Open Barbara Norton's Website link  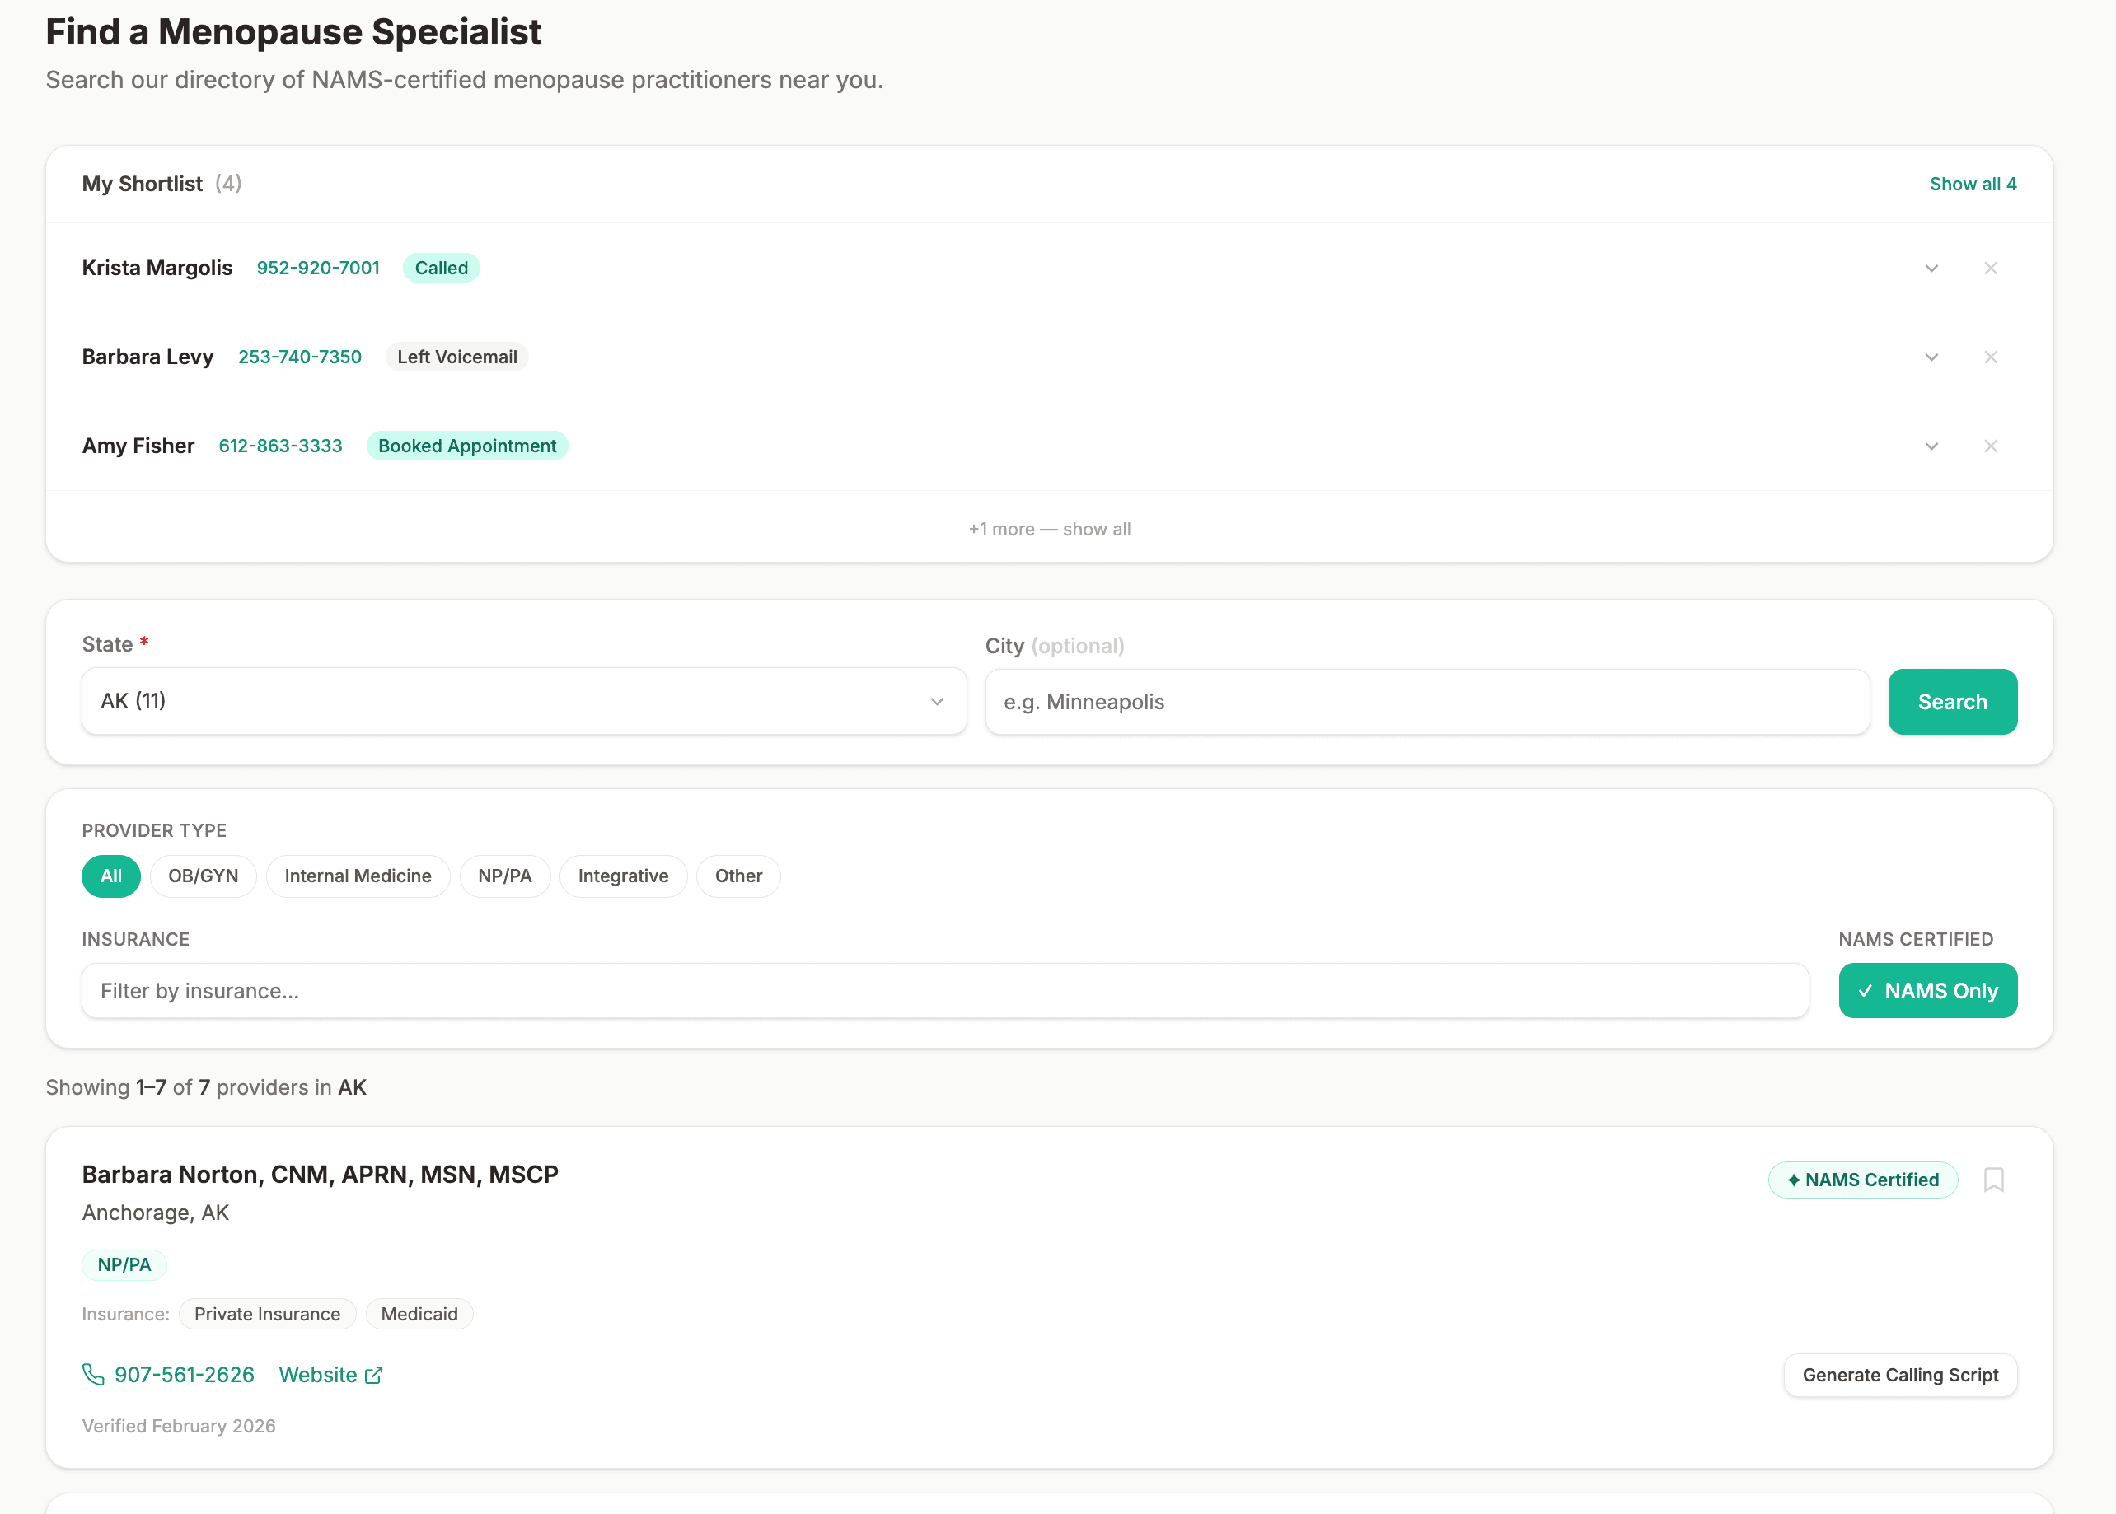330,1374
